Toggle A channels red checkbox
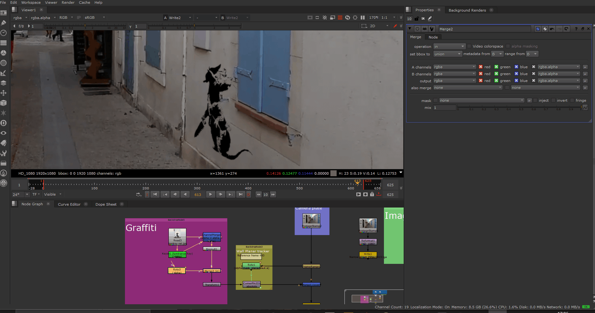This screenshot has width=595, height=313. (x=481, y=67)
